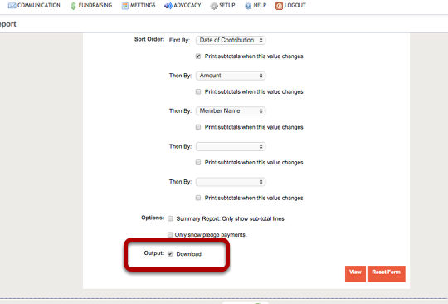The width and height of the screenshot is (448, 304).
Task: Open the first empty Then By dropdown
Action: coord(231,146)
